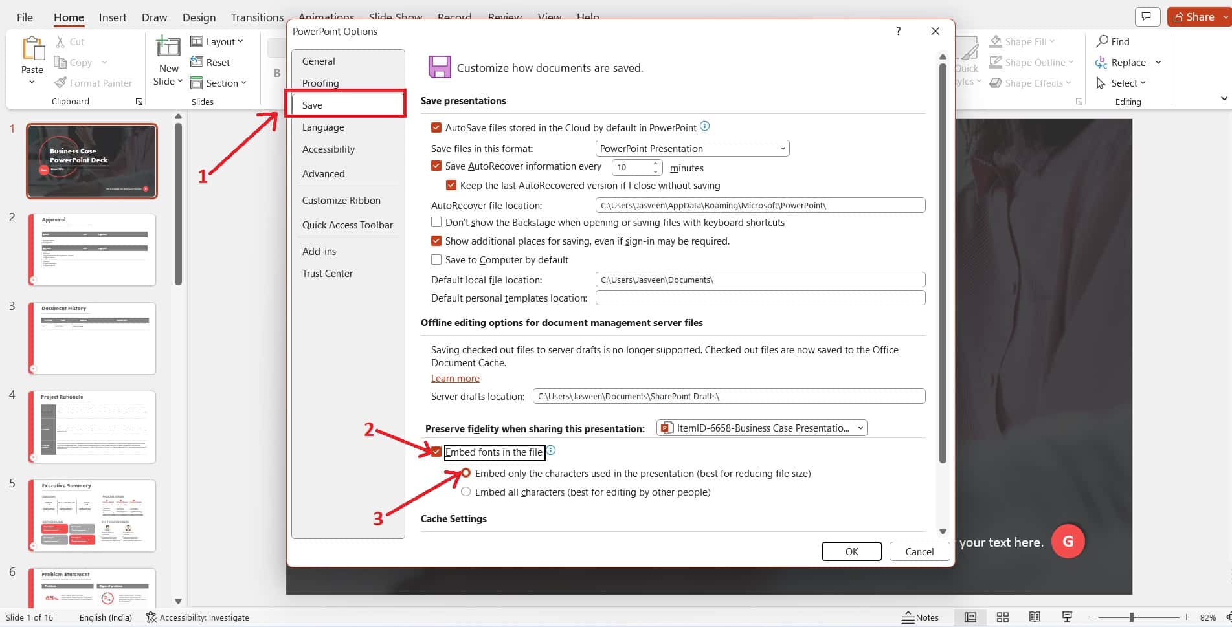Image resolution: width=1232 pixels, height=627 pixels.
Task: Uncheck AutoSave files stored in the Cloud
Action: coord(436,127)
